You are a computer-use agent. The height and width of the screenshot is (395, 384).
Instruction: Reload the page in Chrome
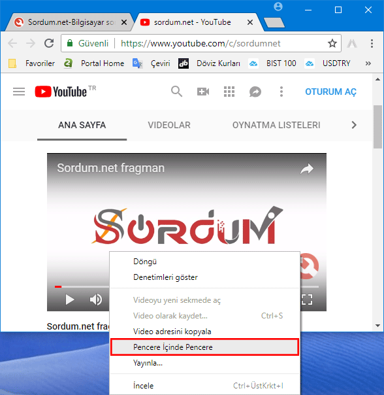pyautogui.click(x=49, y=43)
